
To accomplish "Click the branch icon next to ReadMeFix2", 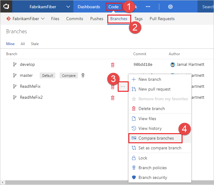I will pos(15,97).
